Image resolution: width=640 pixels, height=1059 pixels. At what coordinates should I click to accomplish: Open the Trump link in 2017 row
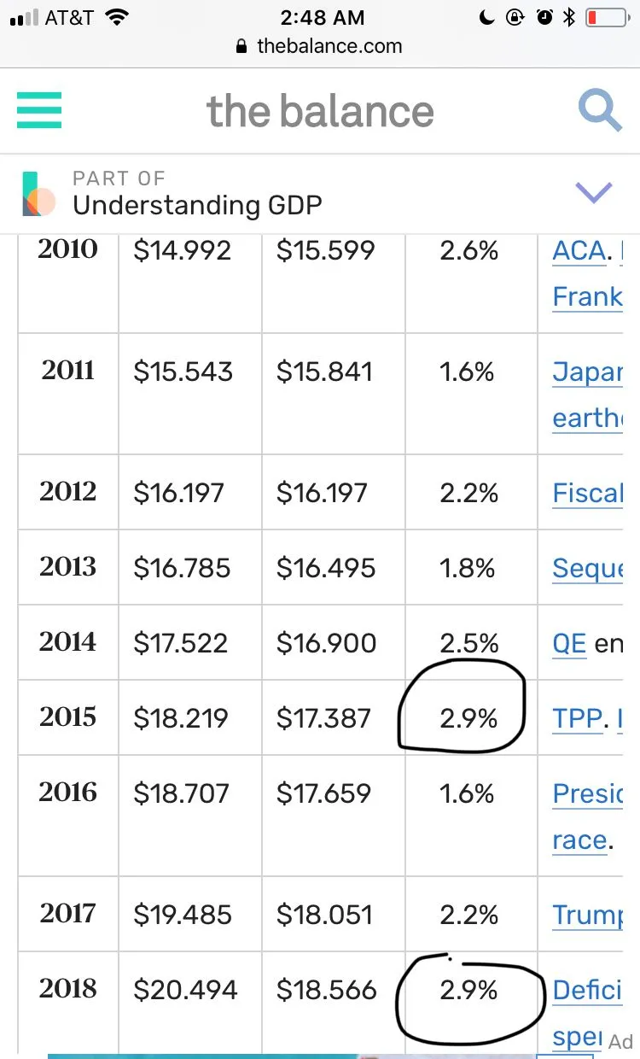coord(587,916)
